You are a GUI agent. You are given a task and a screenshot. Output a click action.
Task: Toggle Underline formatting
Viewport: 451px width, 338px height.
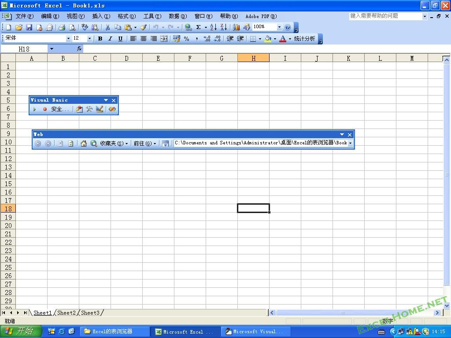pos(120,39)
